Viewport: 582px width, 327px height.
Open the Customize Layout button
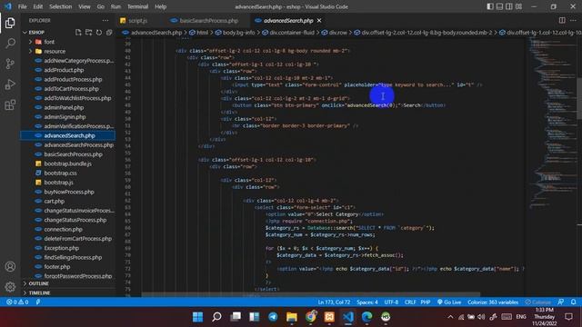coord(518,6)
